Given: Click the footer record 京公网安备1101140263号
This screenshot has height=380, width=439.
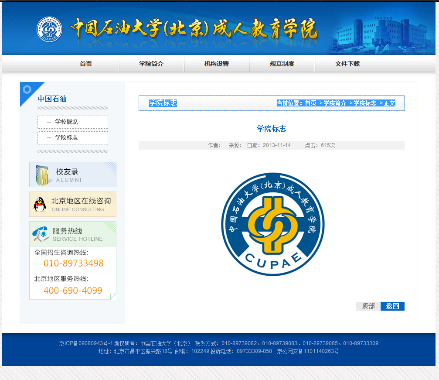Looking at the screenshot, I should [x=308, y=351].
